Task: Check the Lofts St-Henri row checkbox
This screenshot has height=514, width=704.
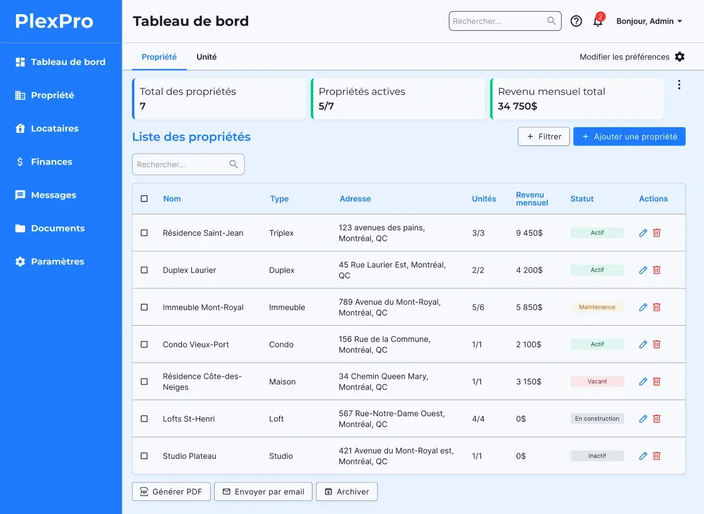Action: [144, 419]
